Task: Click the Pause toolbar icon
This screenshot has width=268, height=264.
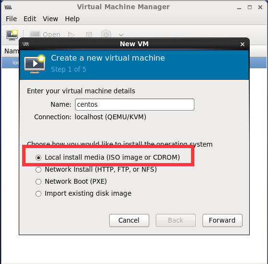Action: (x=89, y=35)
